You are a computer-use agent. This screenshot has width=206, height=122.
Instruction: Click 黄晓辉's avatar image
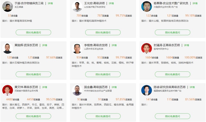tap(7, 48)
